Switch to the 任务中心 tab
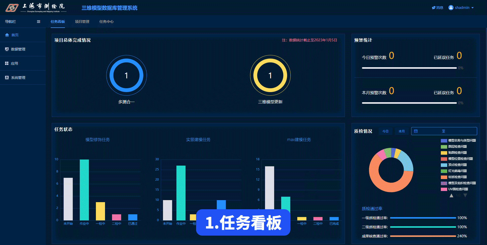 [x=107, y=22]
